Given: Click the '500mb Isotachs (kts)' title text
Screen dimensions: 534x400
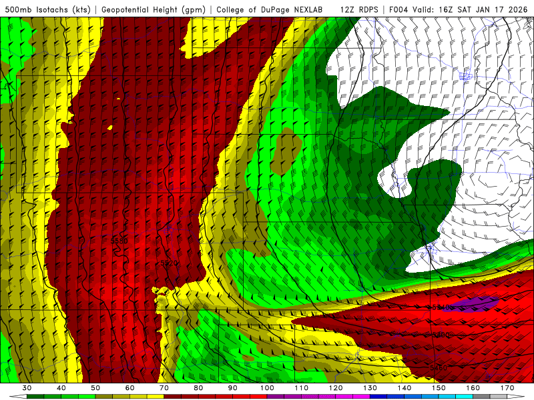Looking at the screenshot, I should 47,9.
